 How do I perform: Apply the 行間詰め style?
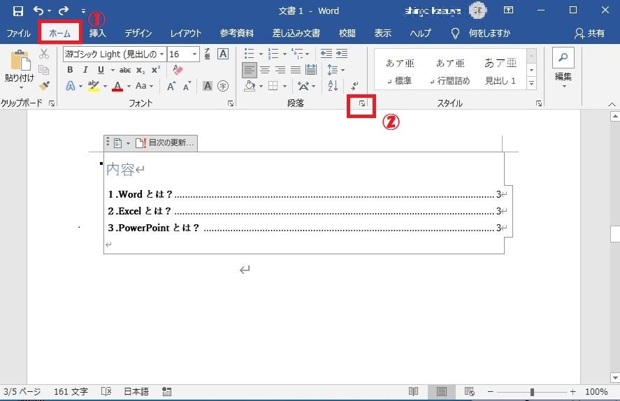click(x=450, y=71)
